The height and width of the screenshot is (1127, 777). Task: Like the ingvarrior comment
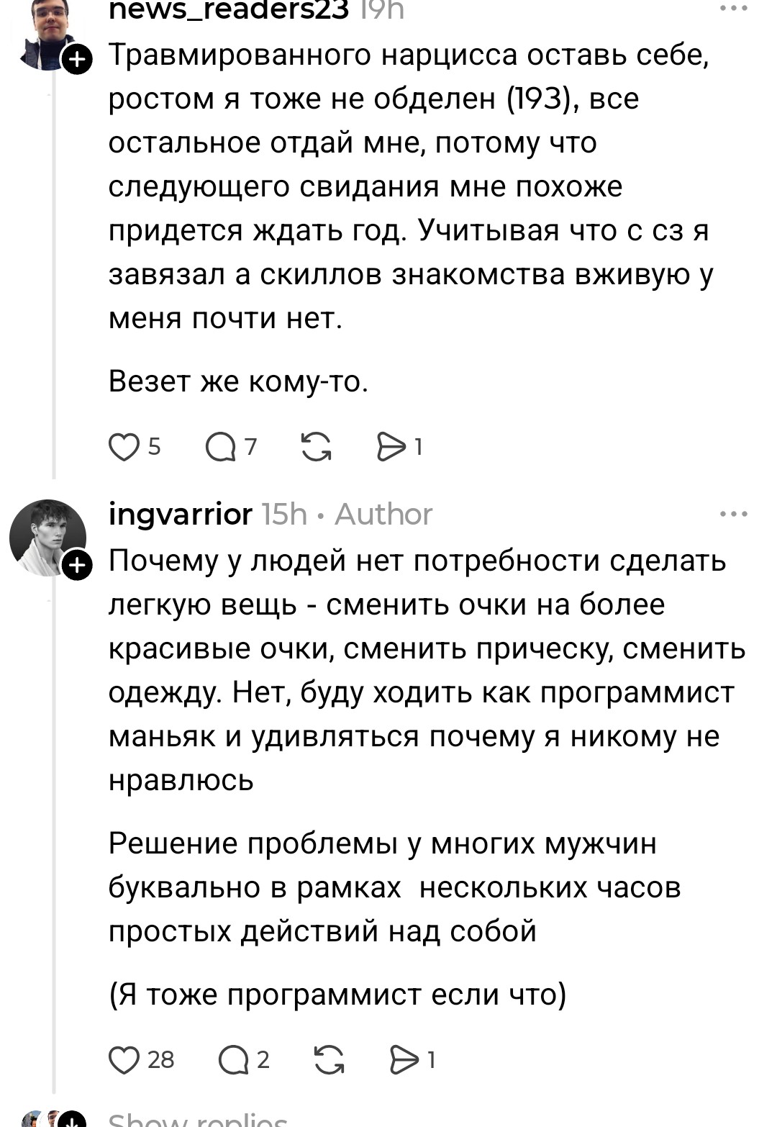point(124,1060)
